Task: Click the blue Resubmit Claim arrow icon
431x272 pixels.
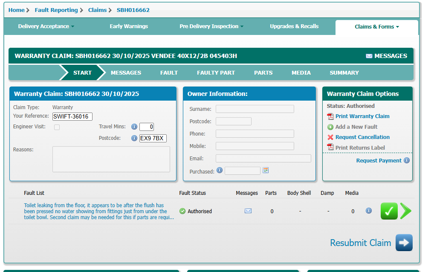Action: [404, 243]
